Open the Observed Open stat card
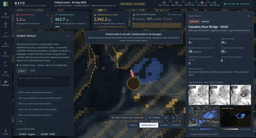 [71, 20]
